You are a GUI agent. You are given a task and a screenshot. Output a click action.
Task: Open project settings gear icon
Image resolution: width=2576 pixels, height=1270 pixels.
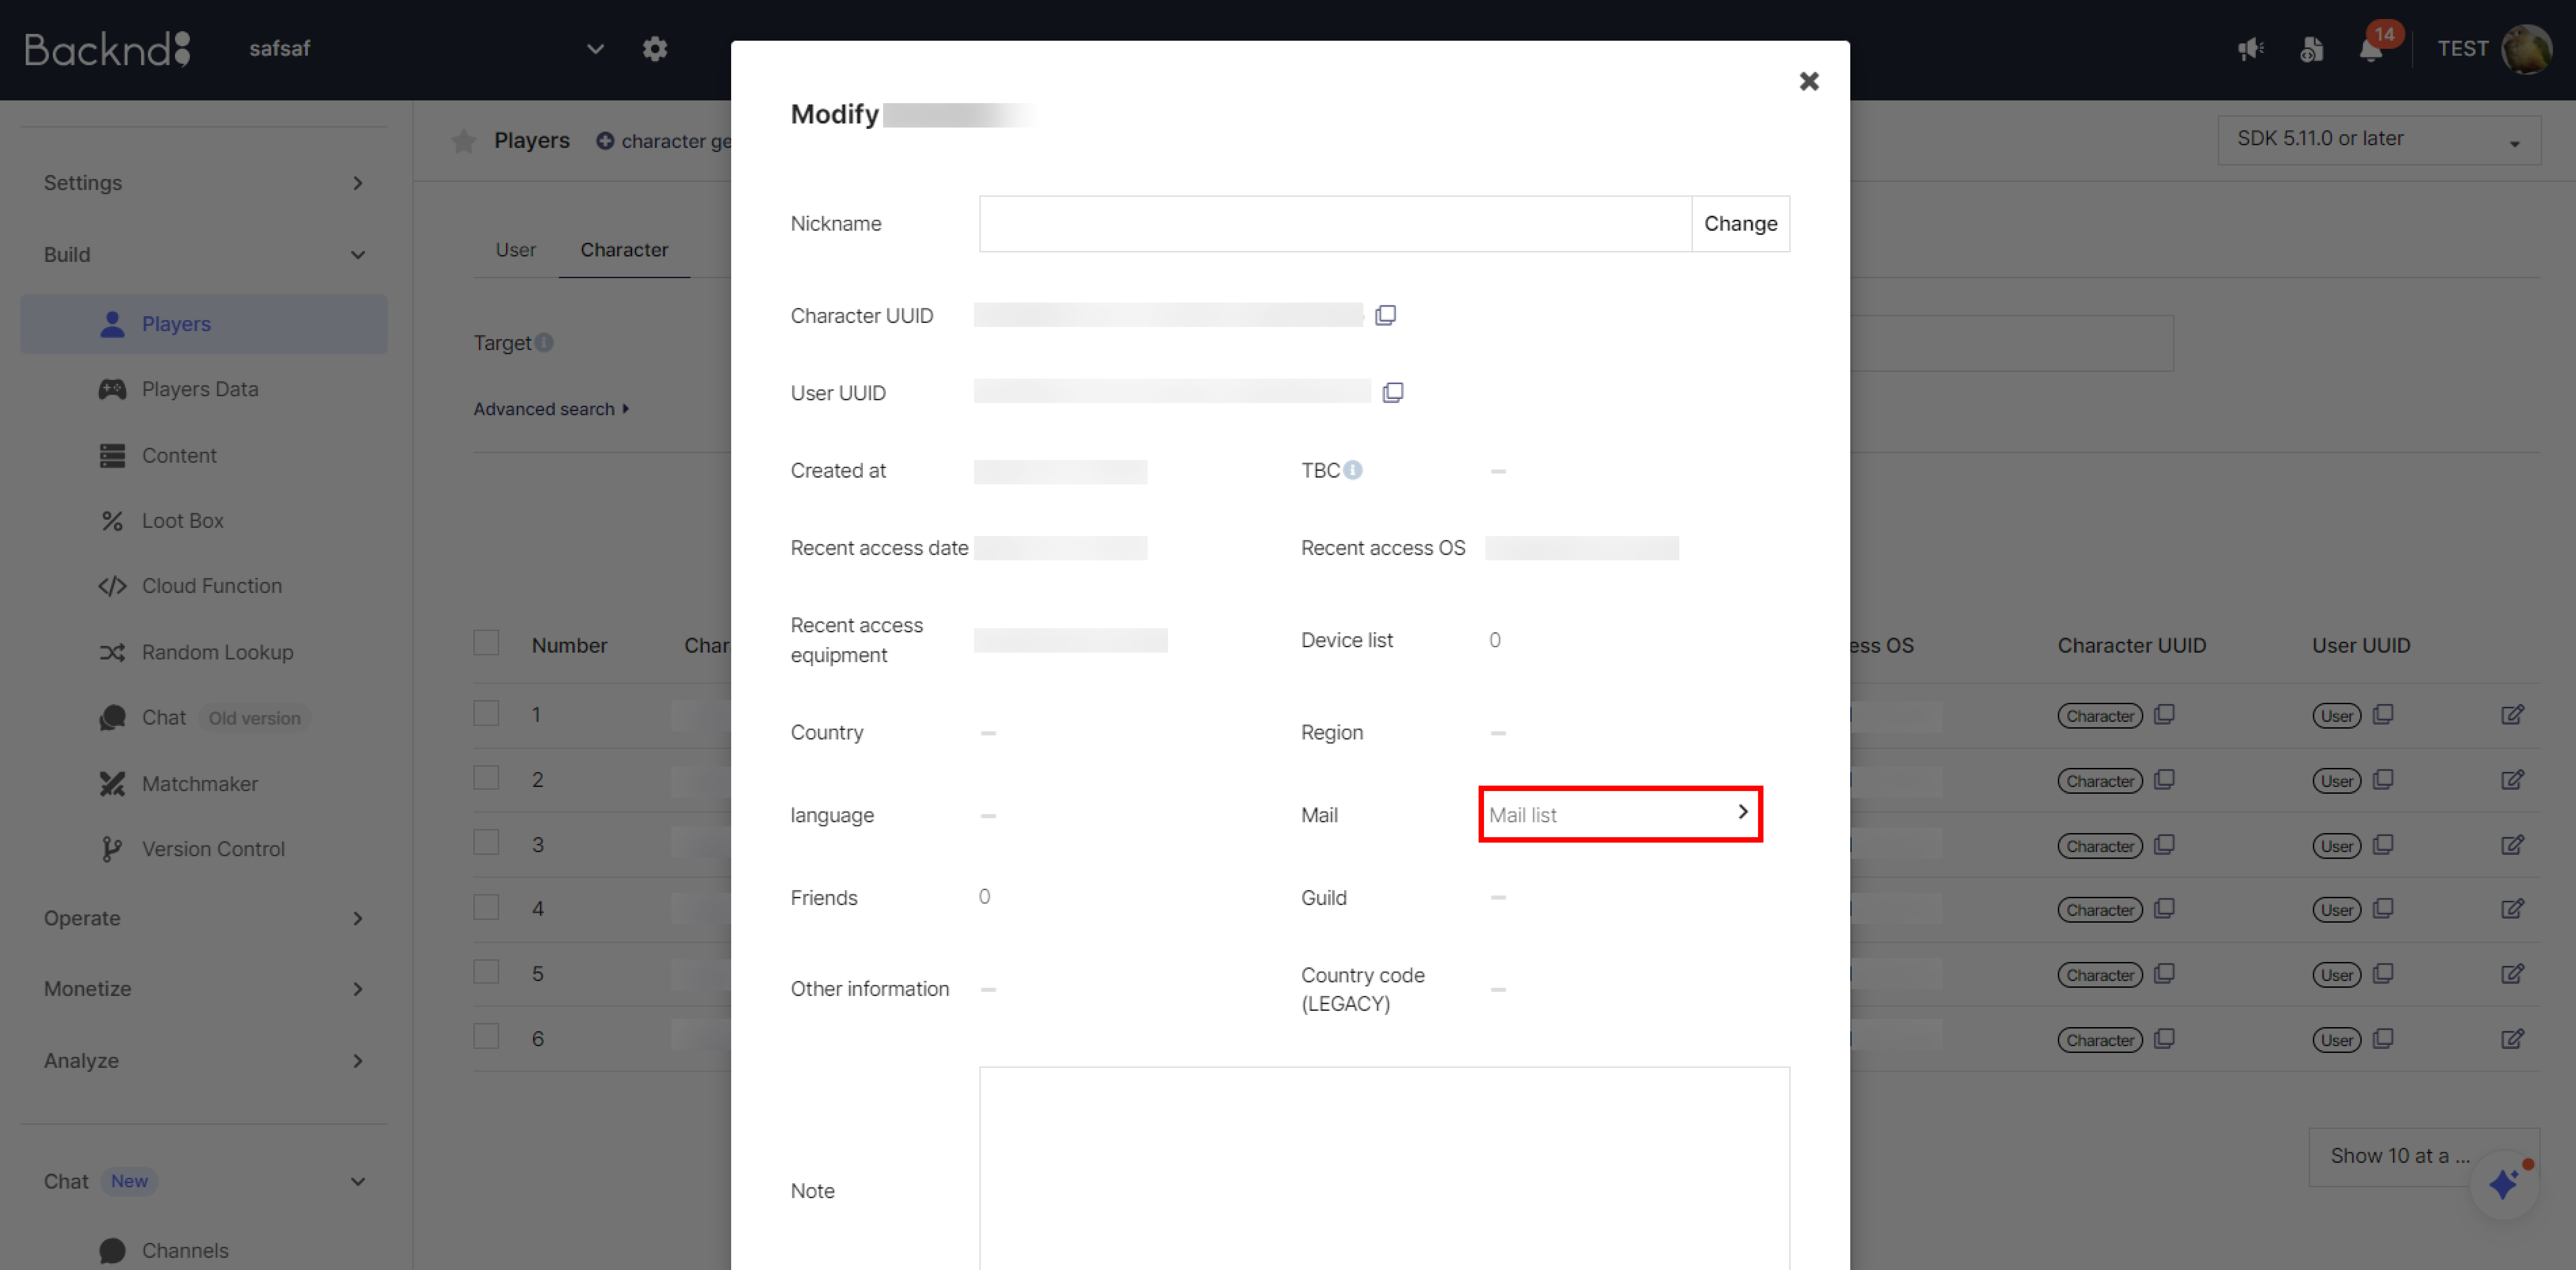coord(655,48)
